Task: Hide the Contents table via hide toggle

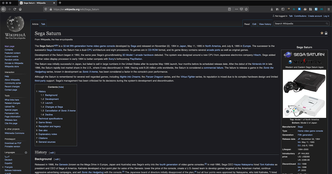Action: [x=61, y=87]
